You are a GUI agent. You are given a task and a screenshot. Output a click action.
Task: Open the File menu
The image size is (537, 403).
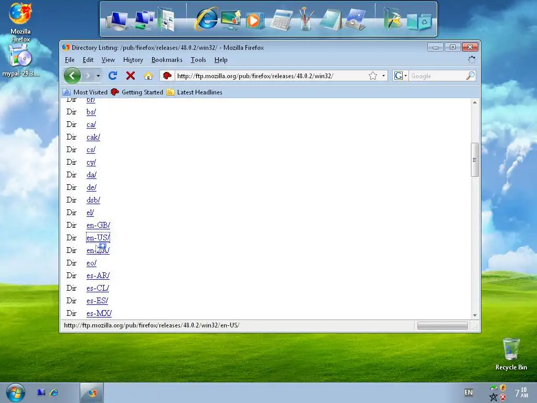[x=70, y=60]
